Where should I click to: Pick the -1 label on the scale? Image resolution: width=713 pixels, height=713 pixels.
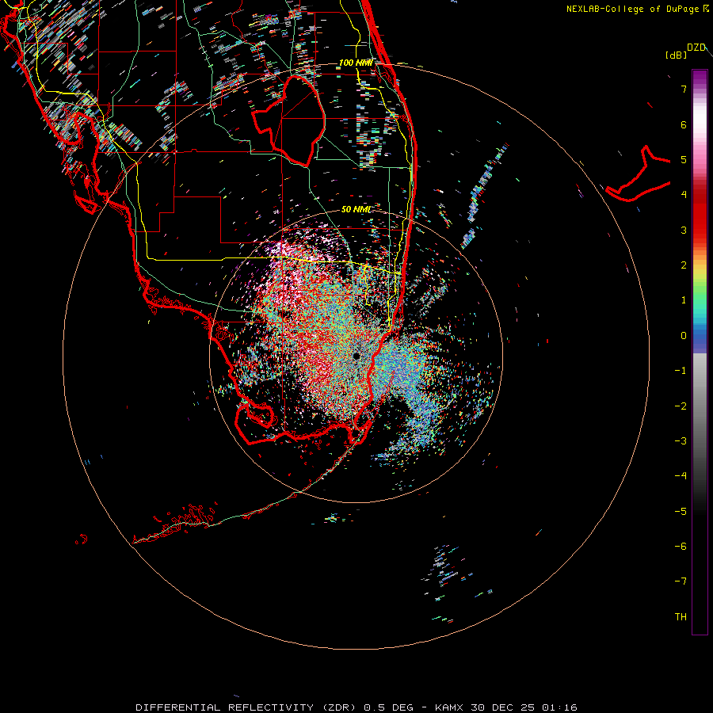pos(681,371)
